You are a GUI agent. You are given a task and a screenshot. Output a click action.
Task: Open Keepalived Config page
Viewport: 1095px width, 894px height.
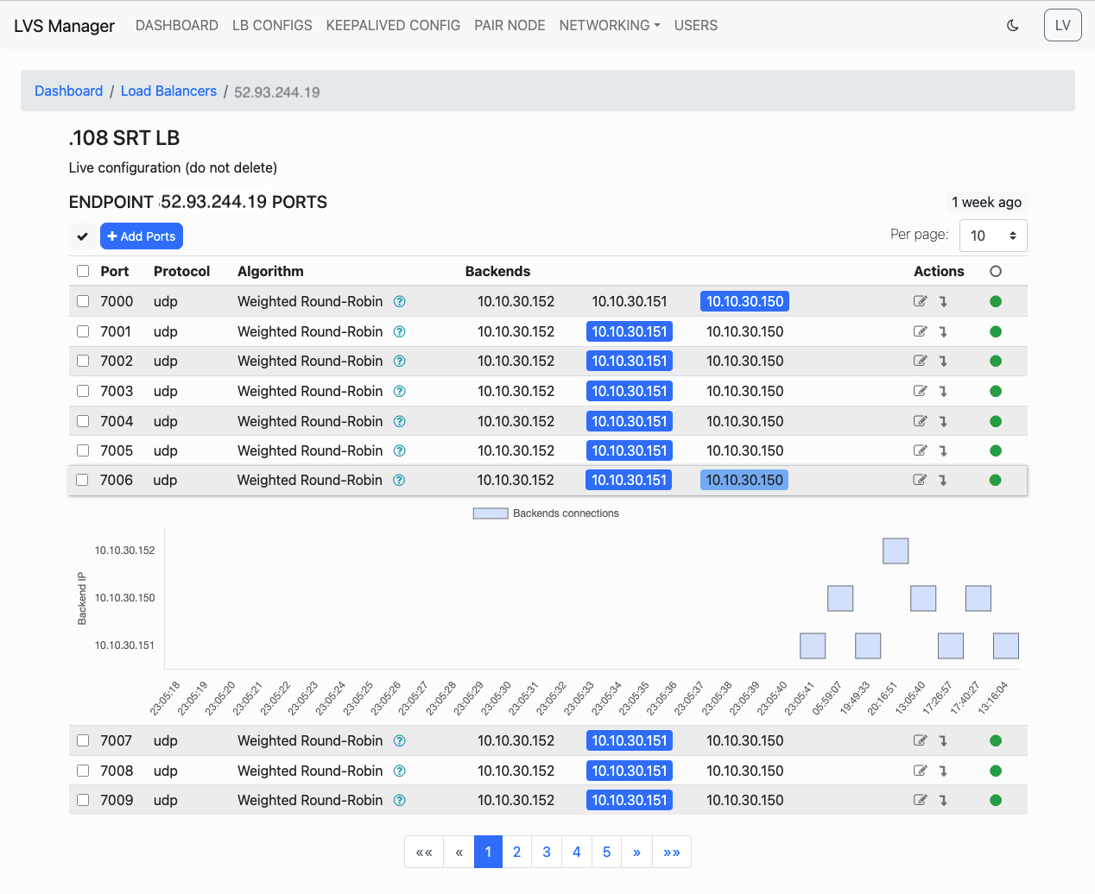(393, 26)
